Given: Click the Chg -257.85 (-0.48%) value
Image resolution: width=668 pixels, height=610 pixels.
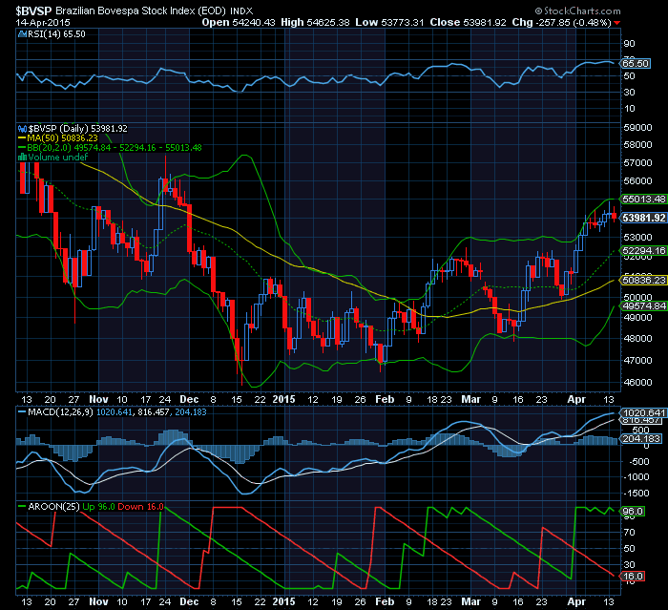Looking at the screenshot, I should (573, 22).
